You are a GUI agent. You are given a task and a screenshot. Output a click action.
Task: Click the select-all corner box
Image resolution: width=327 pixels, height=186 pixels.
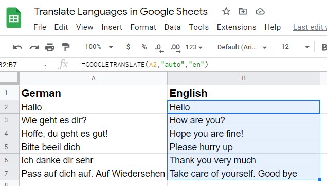(x=9, y=78)
